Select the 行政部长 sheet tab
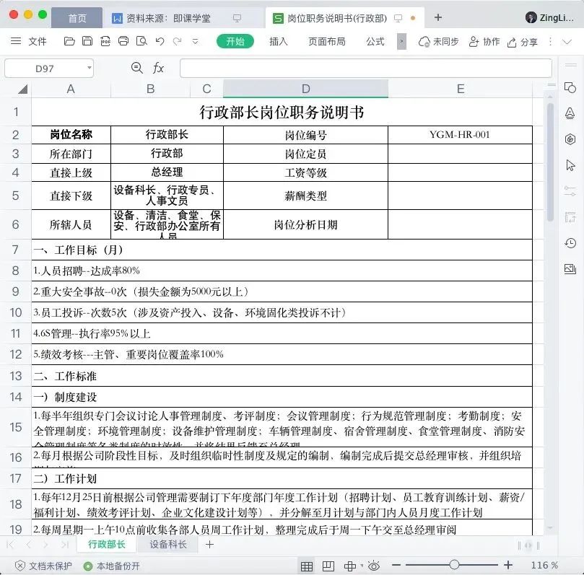The width and height of the screenshot is (584, 575). [107, 545]
